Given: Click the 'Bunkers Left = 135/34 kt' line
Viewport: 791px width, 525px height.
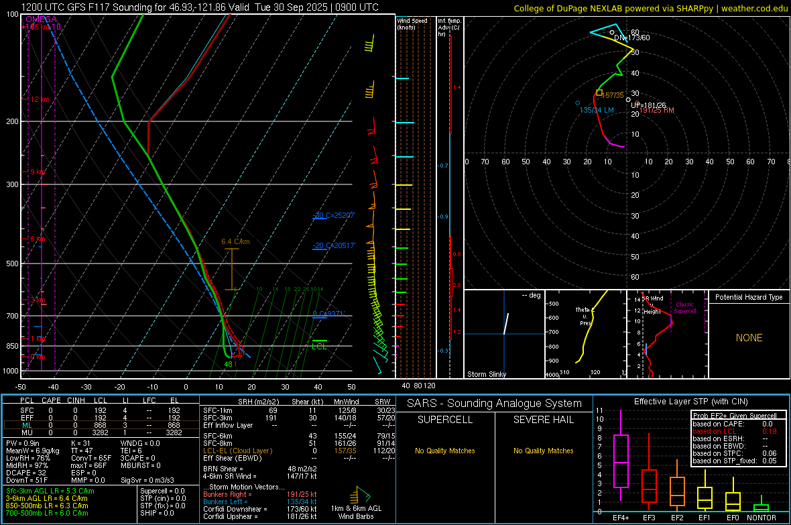Looking at the screenshot, I should click(x=260, y=502).
